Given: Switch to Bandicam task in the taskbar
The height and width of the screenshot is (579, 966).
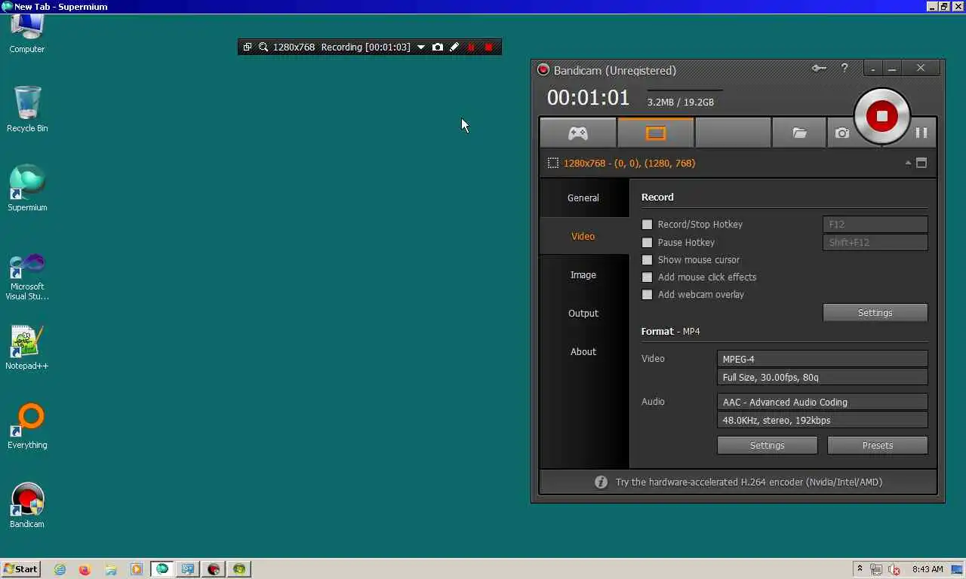Looking at the screenshot, I should (214, 569).
